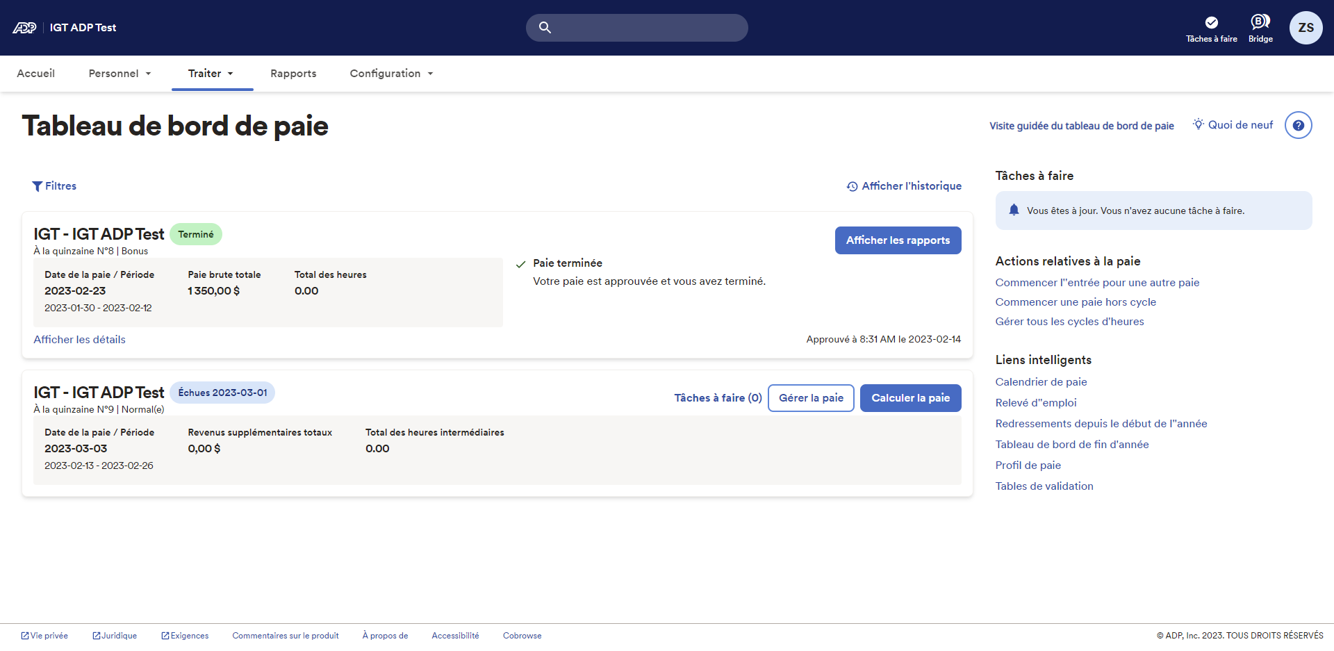This screenshot has width=1334, height=651.
Task: Open the Rapports tab
Action: click(x=293, y=74)
